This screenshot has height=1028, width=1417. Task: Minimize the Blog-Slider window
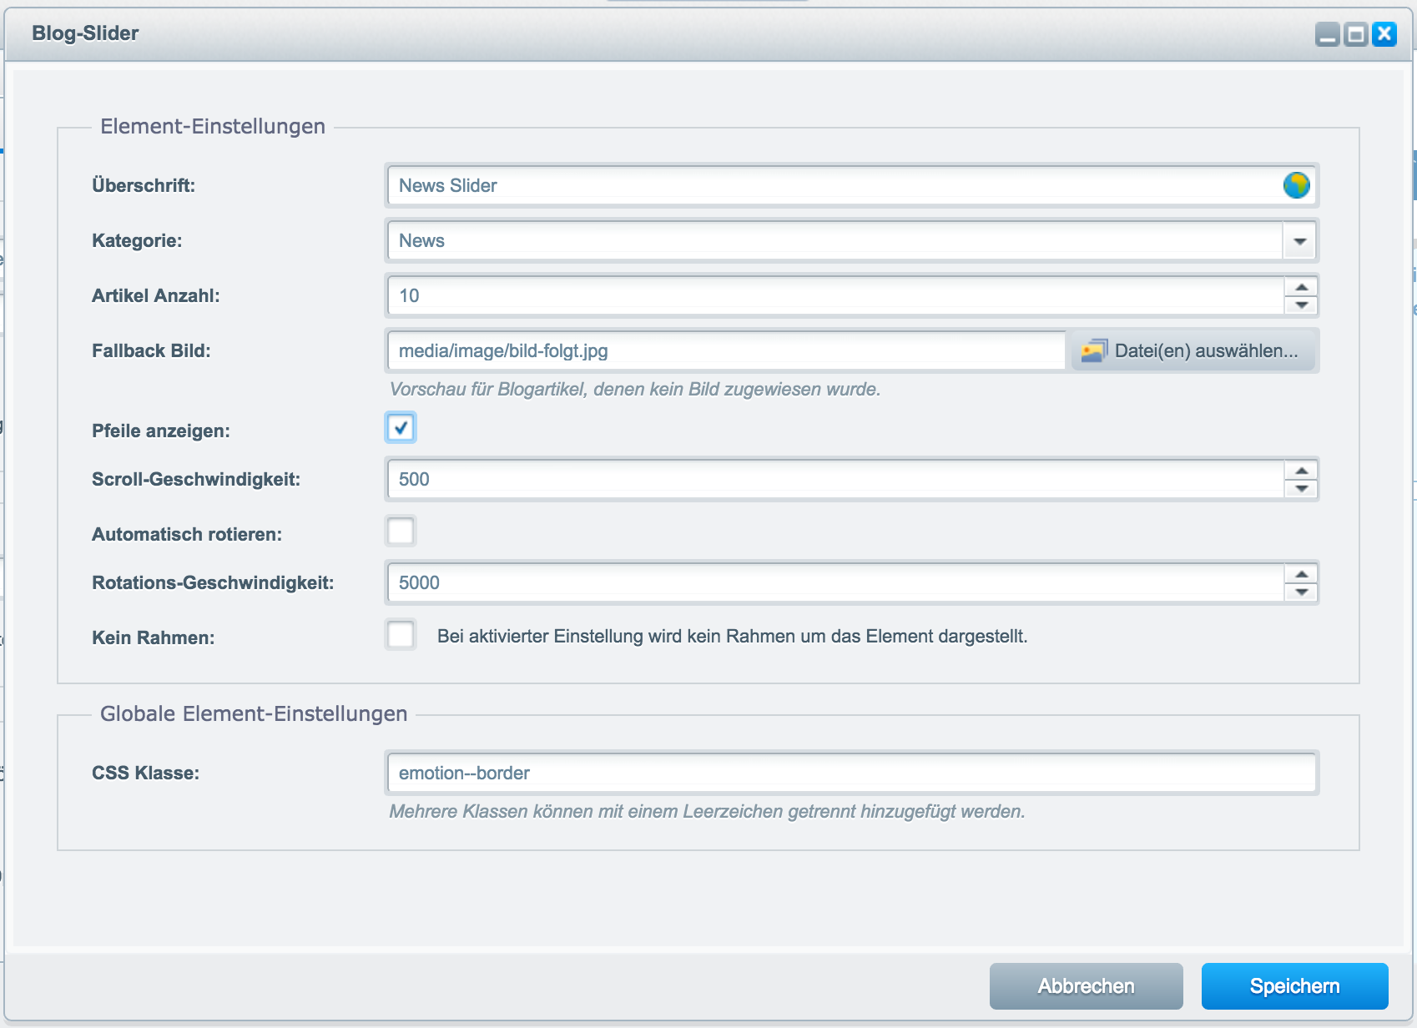click(x=1327, y=34)
